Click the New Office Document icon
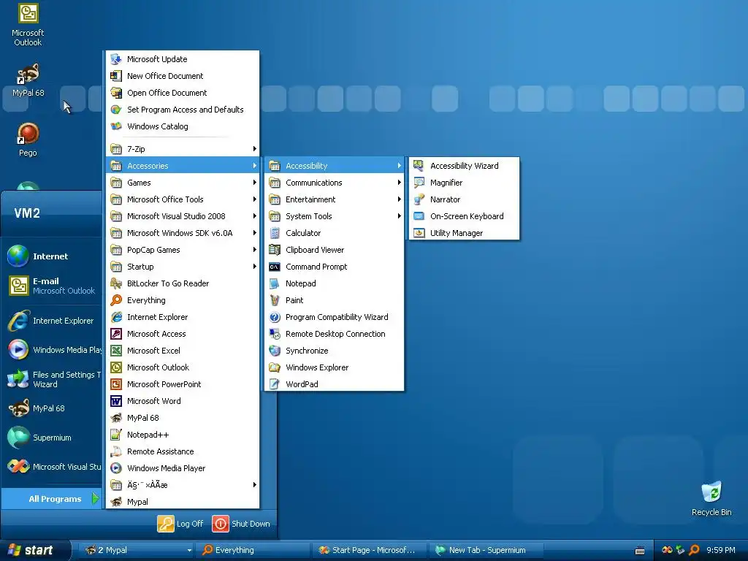 116,76
